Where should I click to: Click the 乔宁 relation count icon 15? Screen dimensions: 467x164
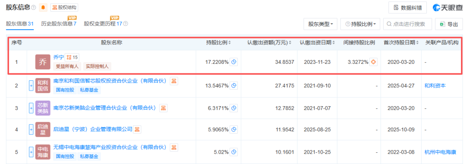(72, 57)
